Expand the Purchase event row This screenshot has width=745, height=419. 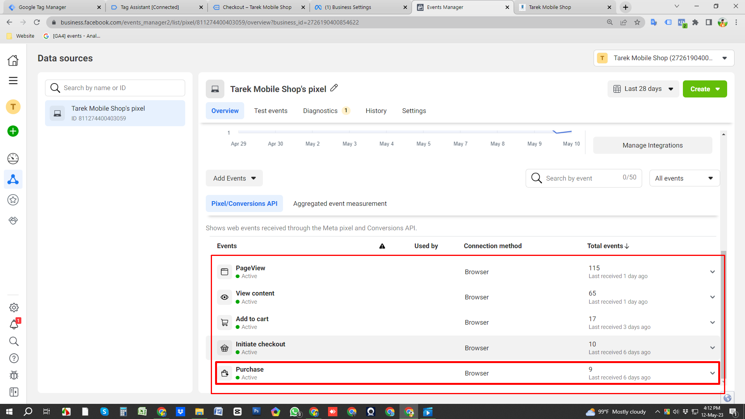pos(712,373)
